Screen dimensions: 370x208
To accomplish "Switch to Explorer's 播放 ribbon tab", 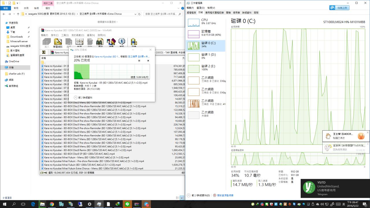I will pos(48,8).
